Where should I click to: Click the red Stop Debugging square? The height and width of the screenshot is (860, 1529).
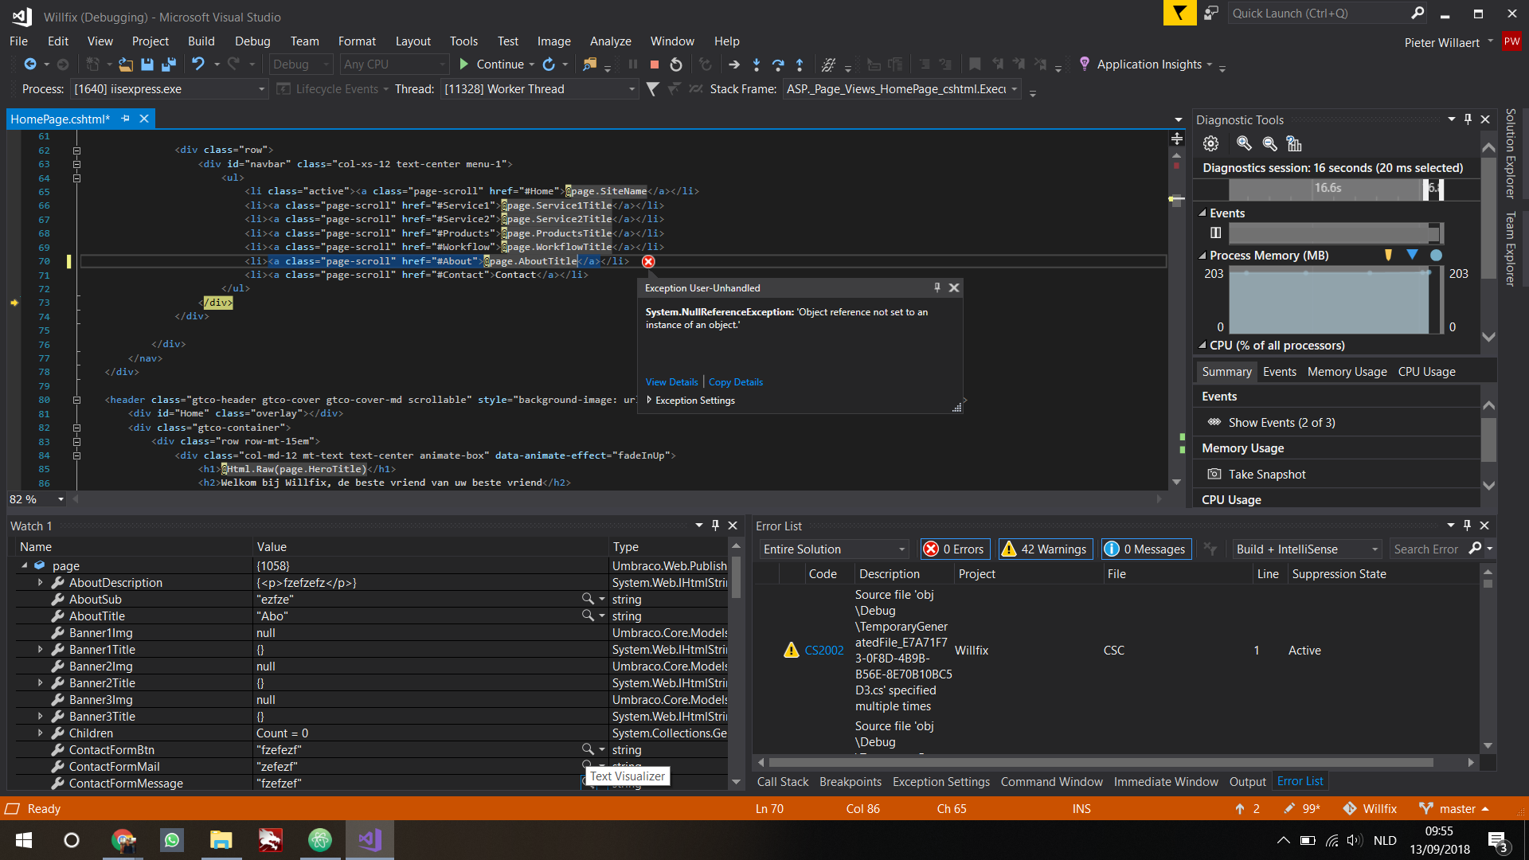point(655,64)
